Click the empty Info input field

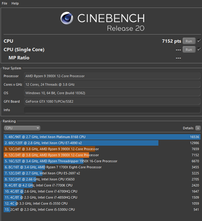[x=112, y=110]
